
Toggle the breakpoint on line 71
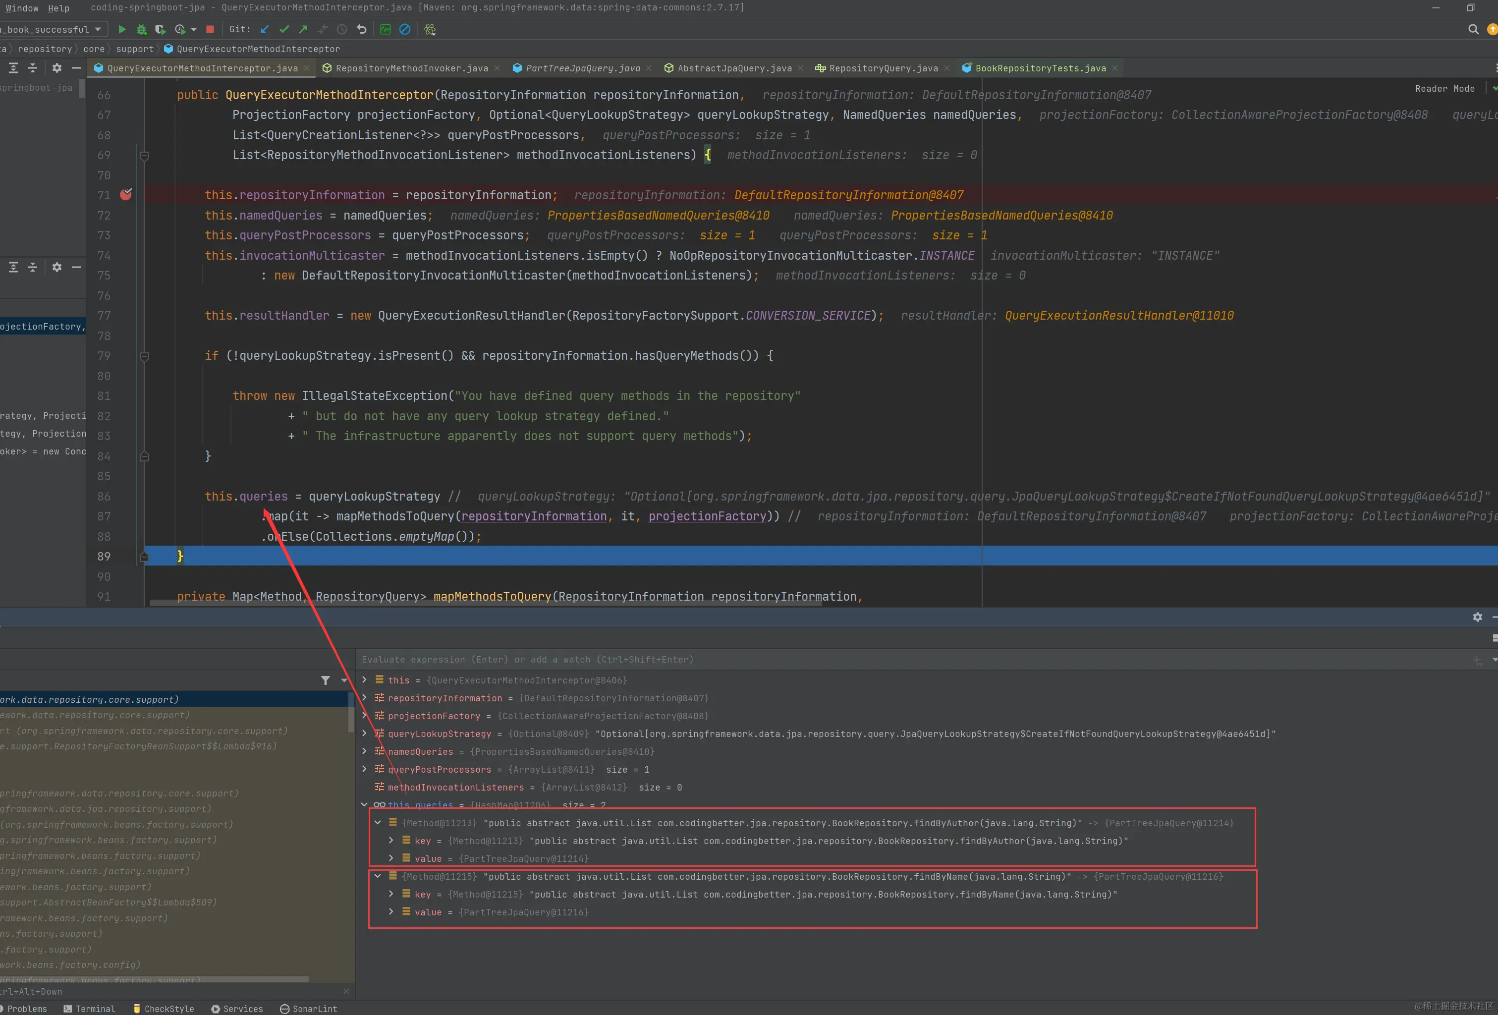tap(126, 195)
